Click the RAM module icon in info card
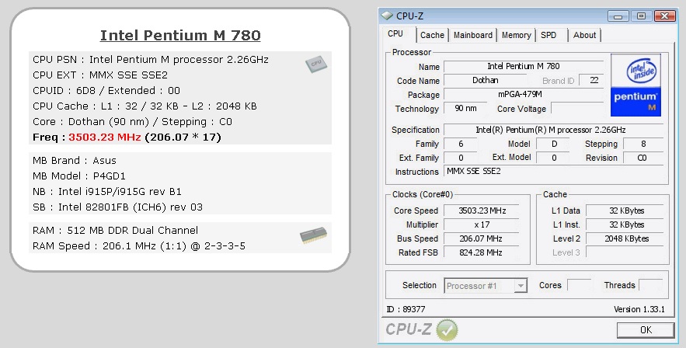 (313, 235)
